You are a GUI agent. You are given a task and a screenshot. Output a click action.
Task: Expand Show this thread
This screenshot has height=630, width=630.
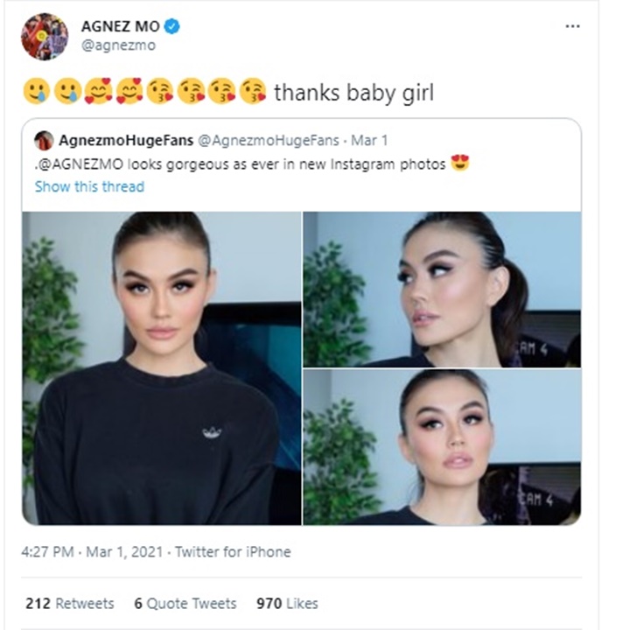89,186
